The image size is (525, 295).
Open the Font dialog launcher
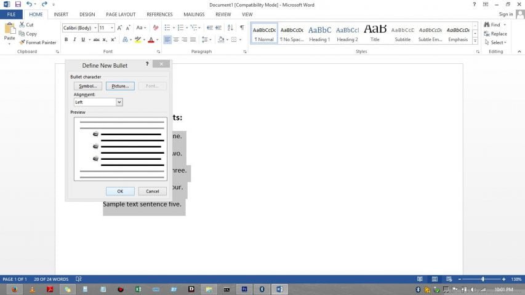158,52
